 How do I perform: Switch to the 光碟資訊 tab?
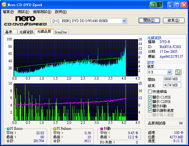[x=26, y=32]
